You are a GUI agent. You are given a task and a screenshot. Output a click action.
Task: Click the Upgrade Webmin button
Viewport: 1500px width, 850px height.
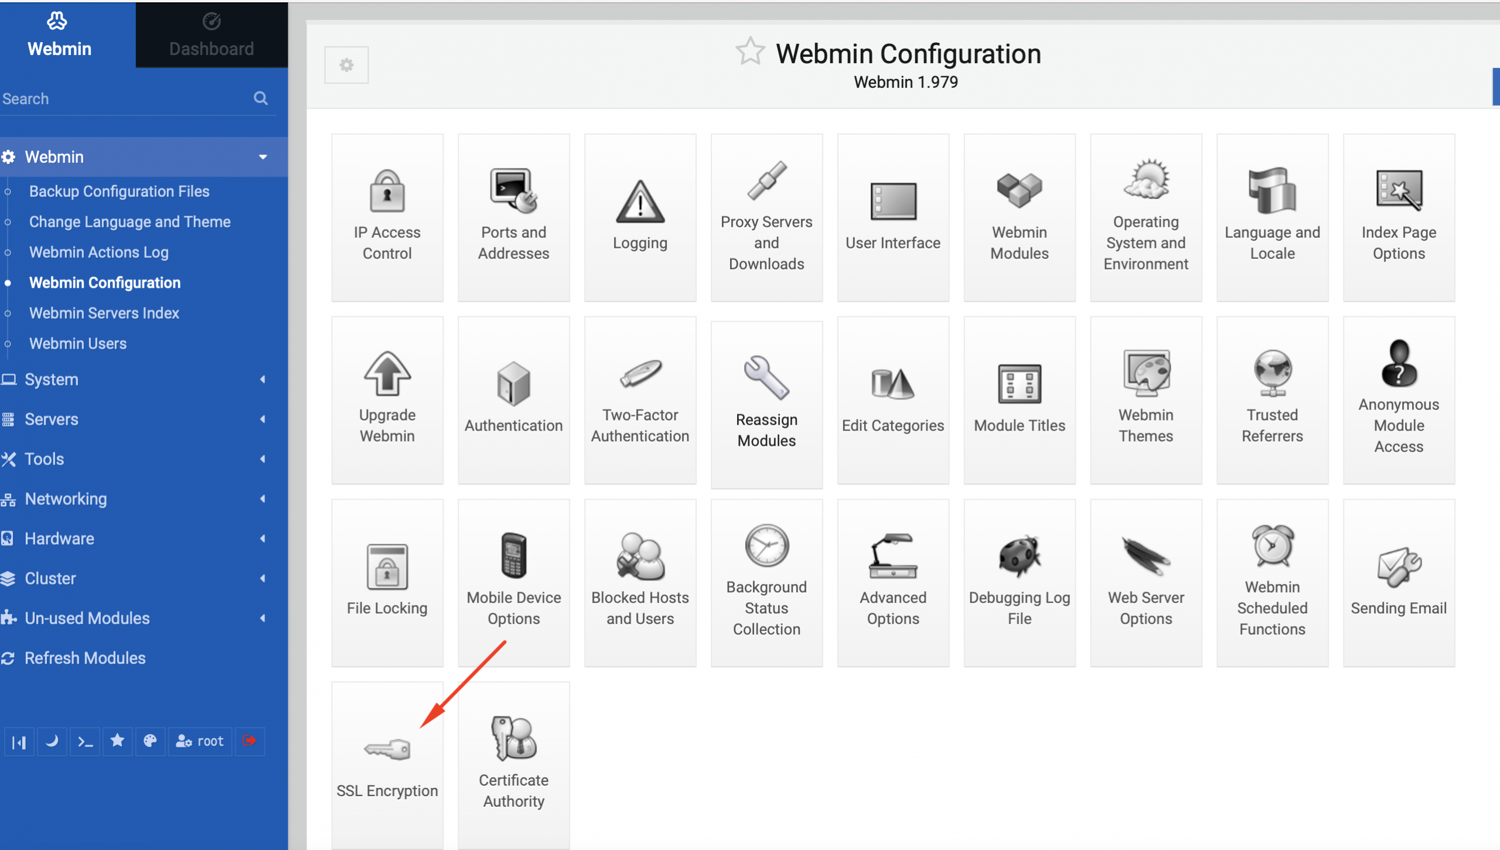[386, 401]
